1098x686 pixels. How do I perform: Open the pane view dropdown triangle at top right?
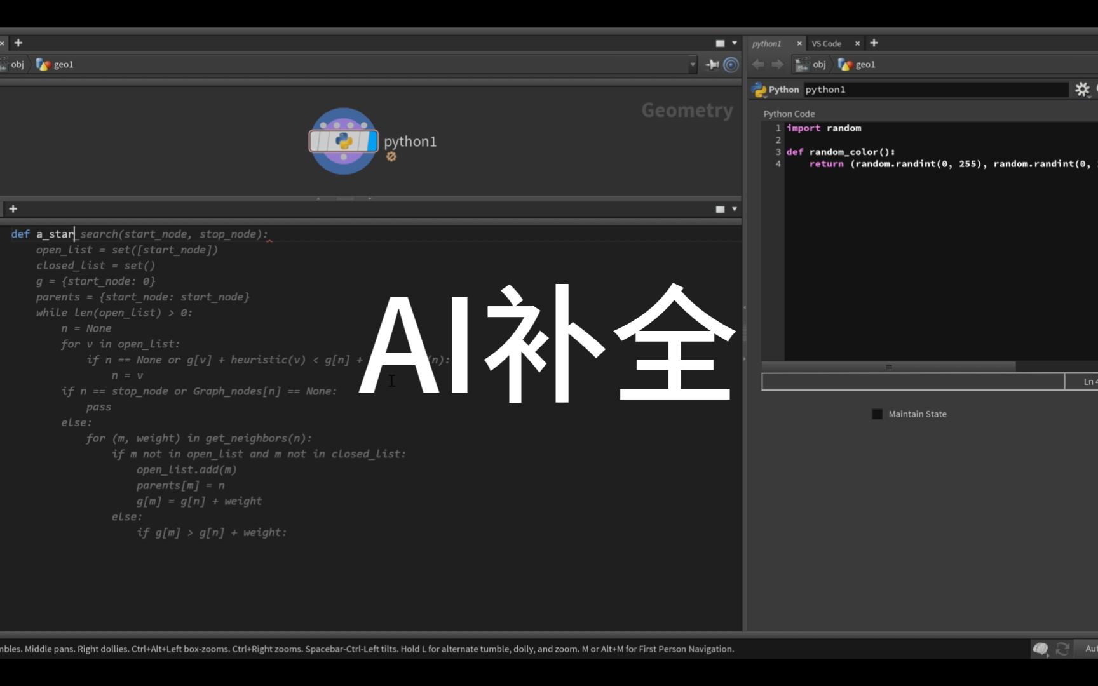tap(733, 43)
